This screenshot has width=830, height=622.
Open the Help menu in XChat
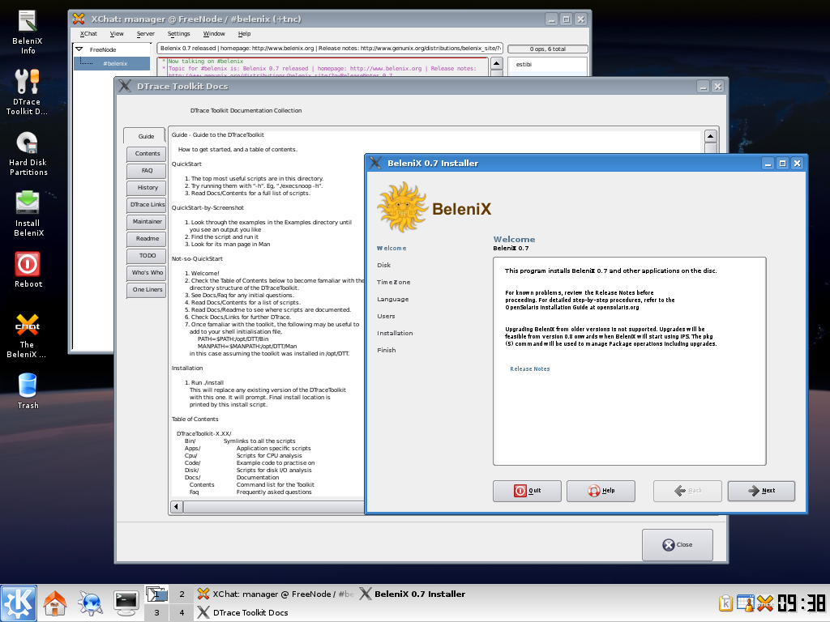point(244,33)
